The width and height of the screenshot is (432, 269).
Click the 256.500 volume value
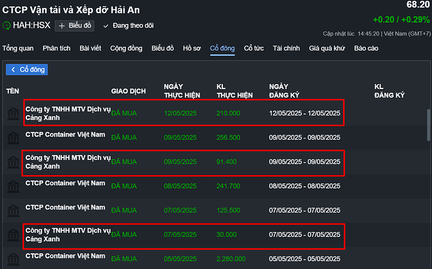coord(228,137)
